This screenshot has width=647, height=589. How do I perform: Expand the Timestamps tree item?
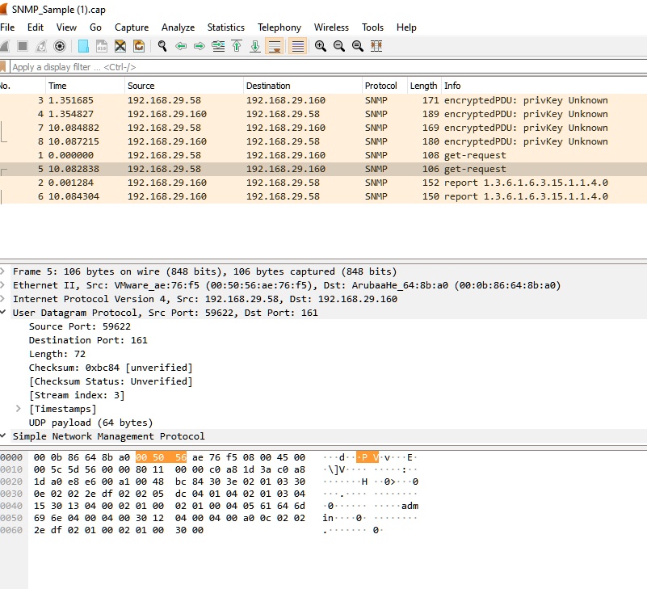17,409
